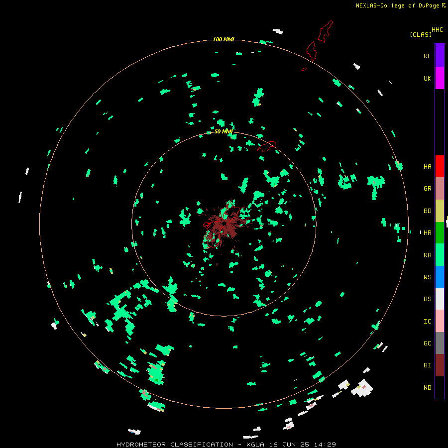Click the GR legend label
Image resolution: width=448 pixels, height=448 pixels.
tap(427, 189)
